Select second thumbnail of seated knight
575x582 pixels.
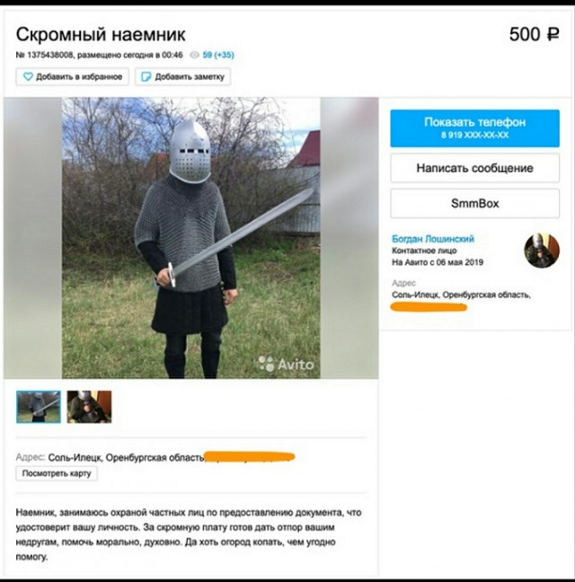coord(89,407)
